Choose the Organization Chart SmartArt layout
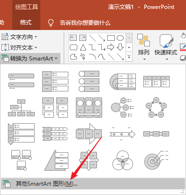Image resolution: width=186 pixels, height=195 pixels. click(x=21, y=108)
